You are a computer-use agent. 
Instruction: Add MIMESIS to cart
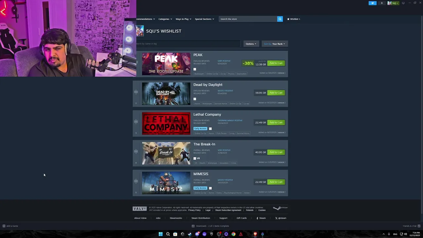pyautogui.click(x=276, y=182)
